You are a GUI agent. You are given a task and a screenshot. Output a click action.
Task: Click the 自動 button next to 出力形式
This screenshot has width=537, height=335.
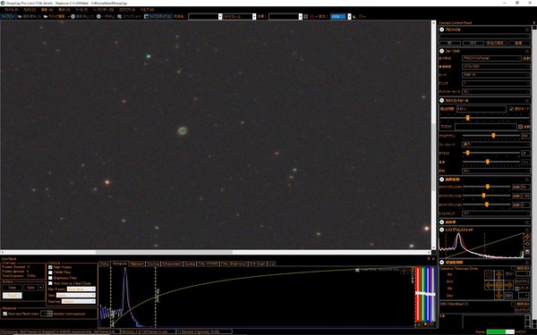[x=526, y=58]
